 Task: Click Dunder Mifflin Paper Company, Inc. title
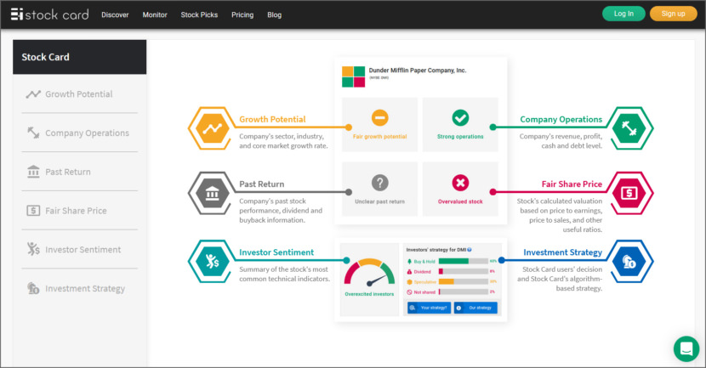pyautogui.click(x=418, y=71)
